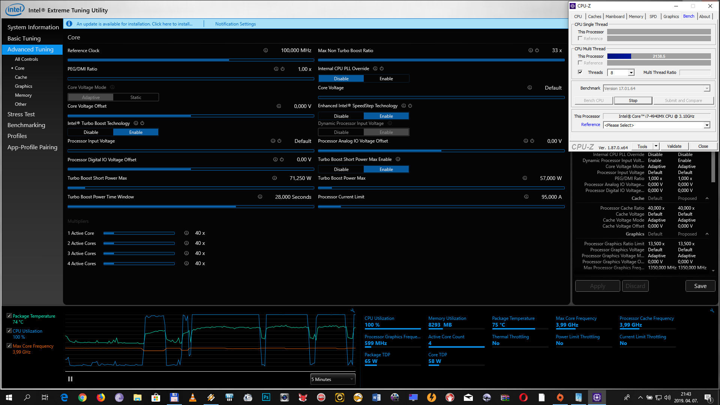Click the info icon beside Core Voltage Offset
The height and width of the screenshot is (405, 720).
tap(279, 106)
